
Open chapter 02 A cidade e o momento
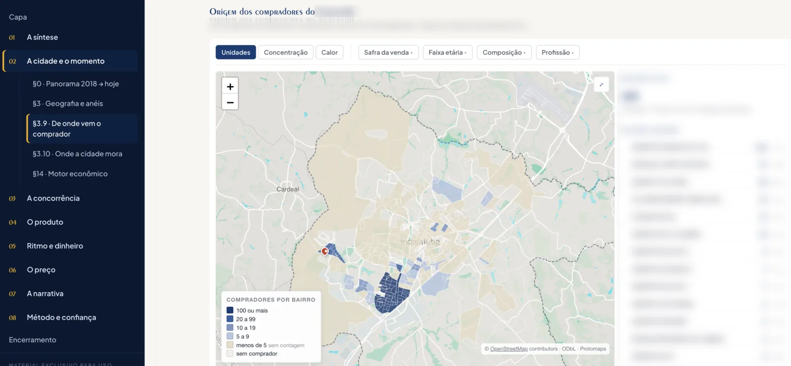70,61
